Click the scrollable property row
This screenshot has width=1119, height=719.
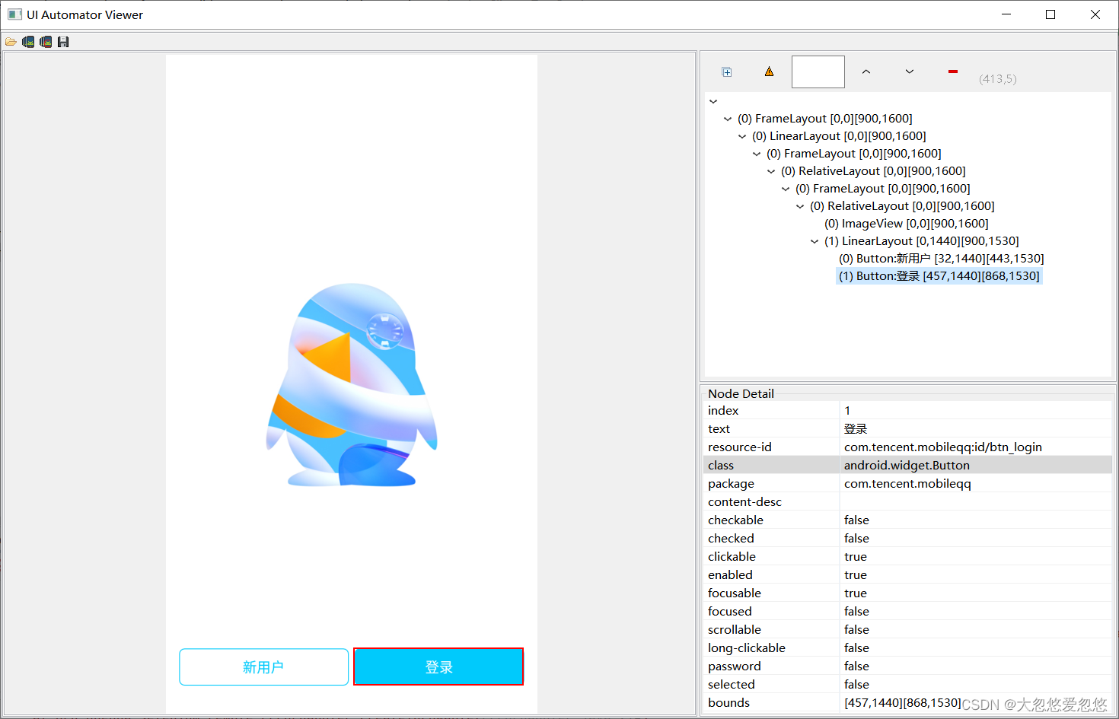pos(907,630)
